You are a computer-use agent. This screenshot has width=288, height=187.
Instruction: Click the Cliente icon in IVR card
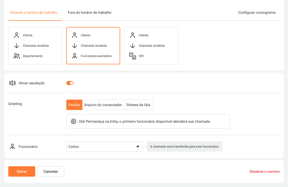coord(133,35)
